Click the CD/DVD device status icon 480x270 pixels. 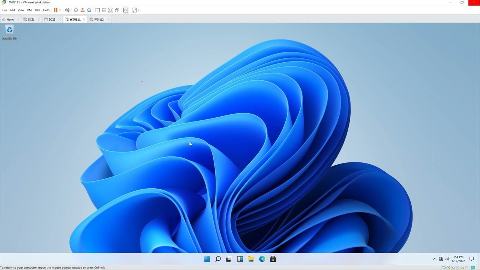tap(448, 267)
